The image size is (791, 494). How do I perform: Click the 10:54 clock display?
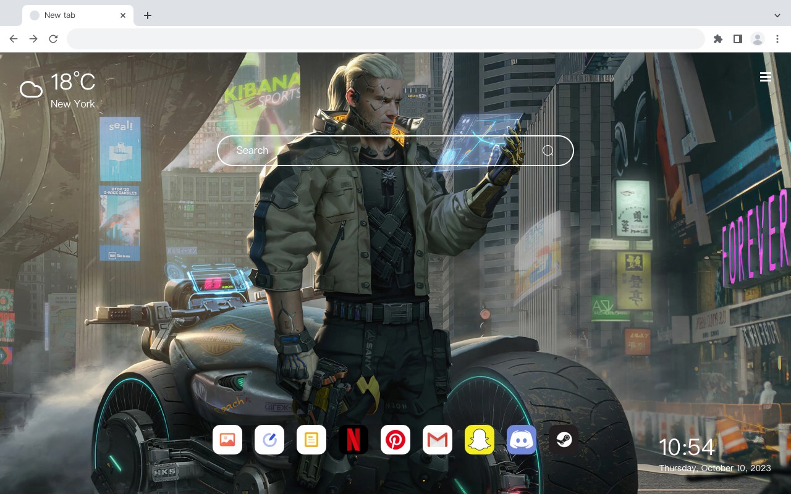[687, 447]
